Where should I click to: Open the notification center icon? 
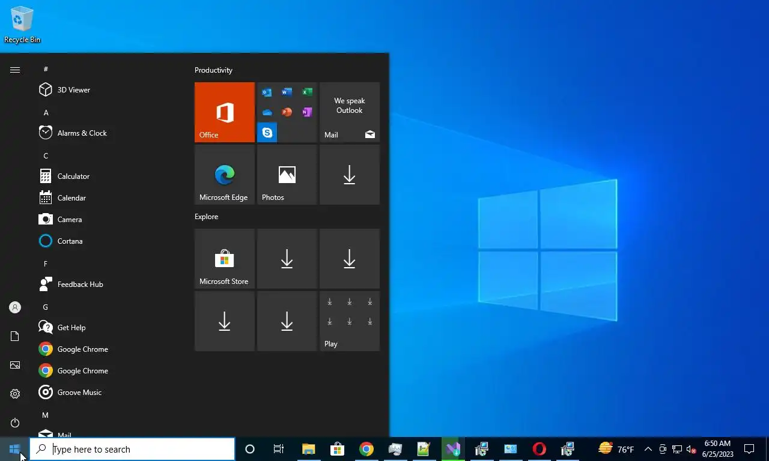(x=749, y=449)
